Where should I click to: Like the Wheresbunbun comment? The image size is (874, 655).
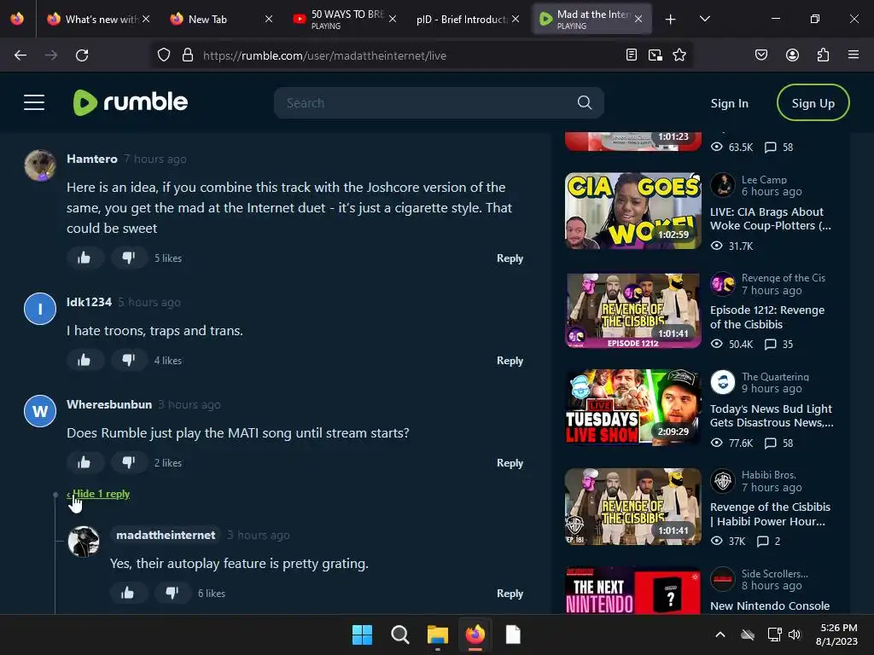pyautogui.click(x=84, y=463)
